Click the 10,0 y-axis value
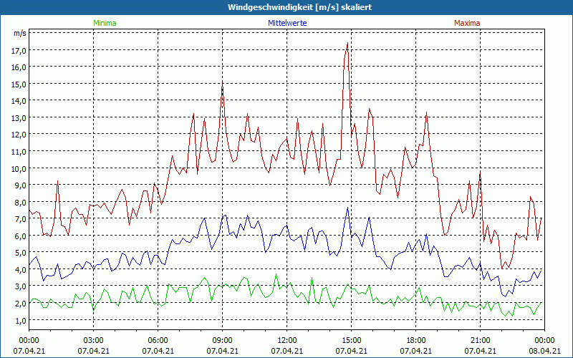 19,169
